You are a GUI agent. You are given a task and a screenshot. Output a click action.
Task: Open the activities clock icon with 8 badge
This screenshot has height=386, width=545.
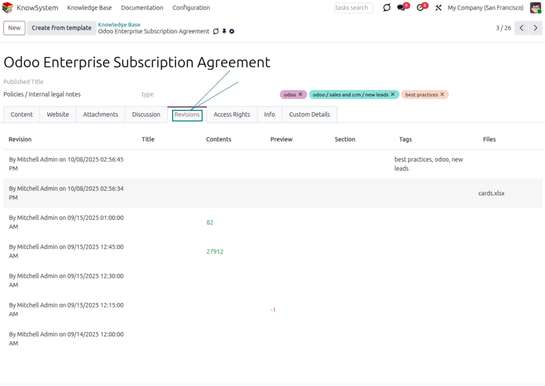(x=420, y=8)
